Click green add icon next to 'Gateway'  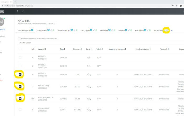[x=131, y=30]
